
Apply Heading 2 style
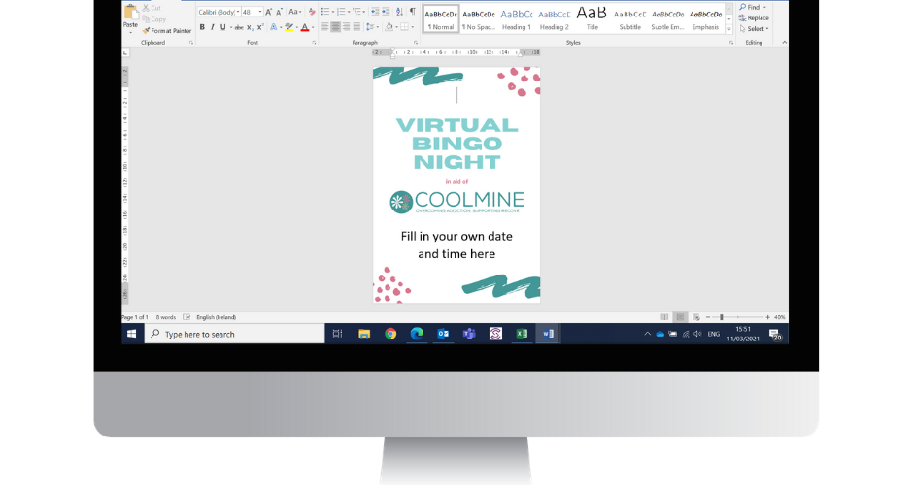click(x=555, y=19)
